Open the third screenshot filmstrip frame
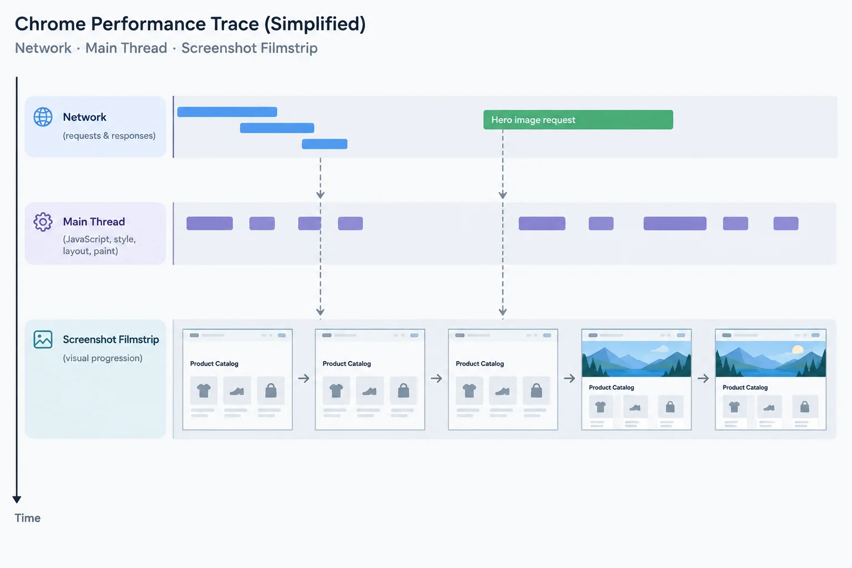This screenshot has height=568, width=852. pos(503,379)
